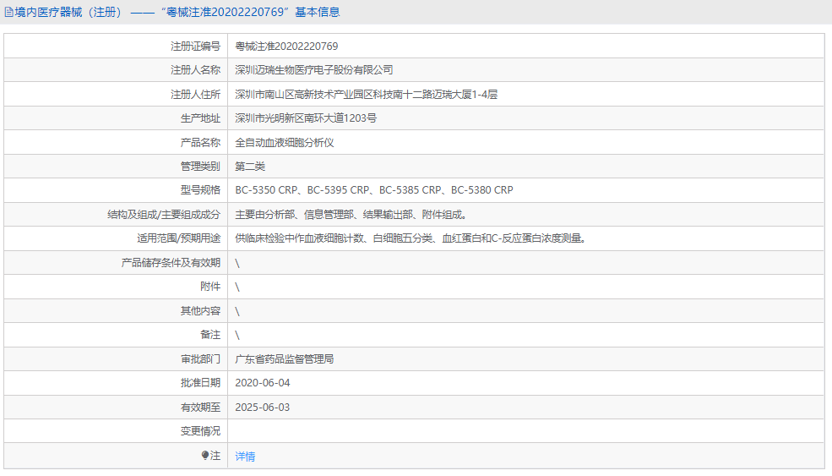The height and width of the screenshot is (476, 832).
Task: Click the backslash value in 附件 row
Action: pyautogui.click(x=237, y=287)
